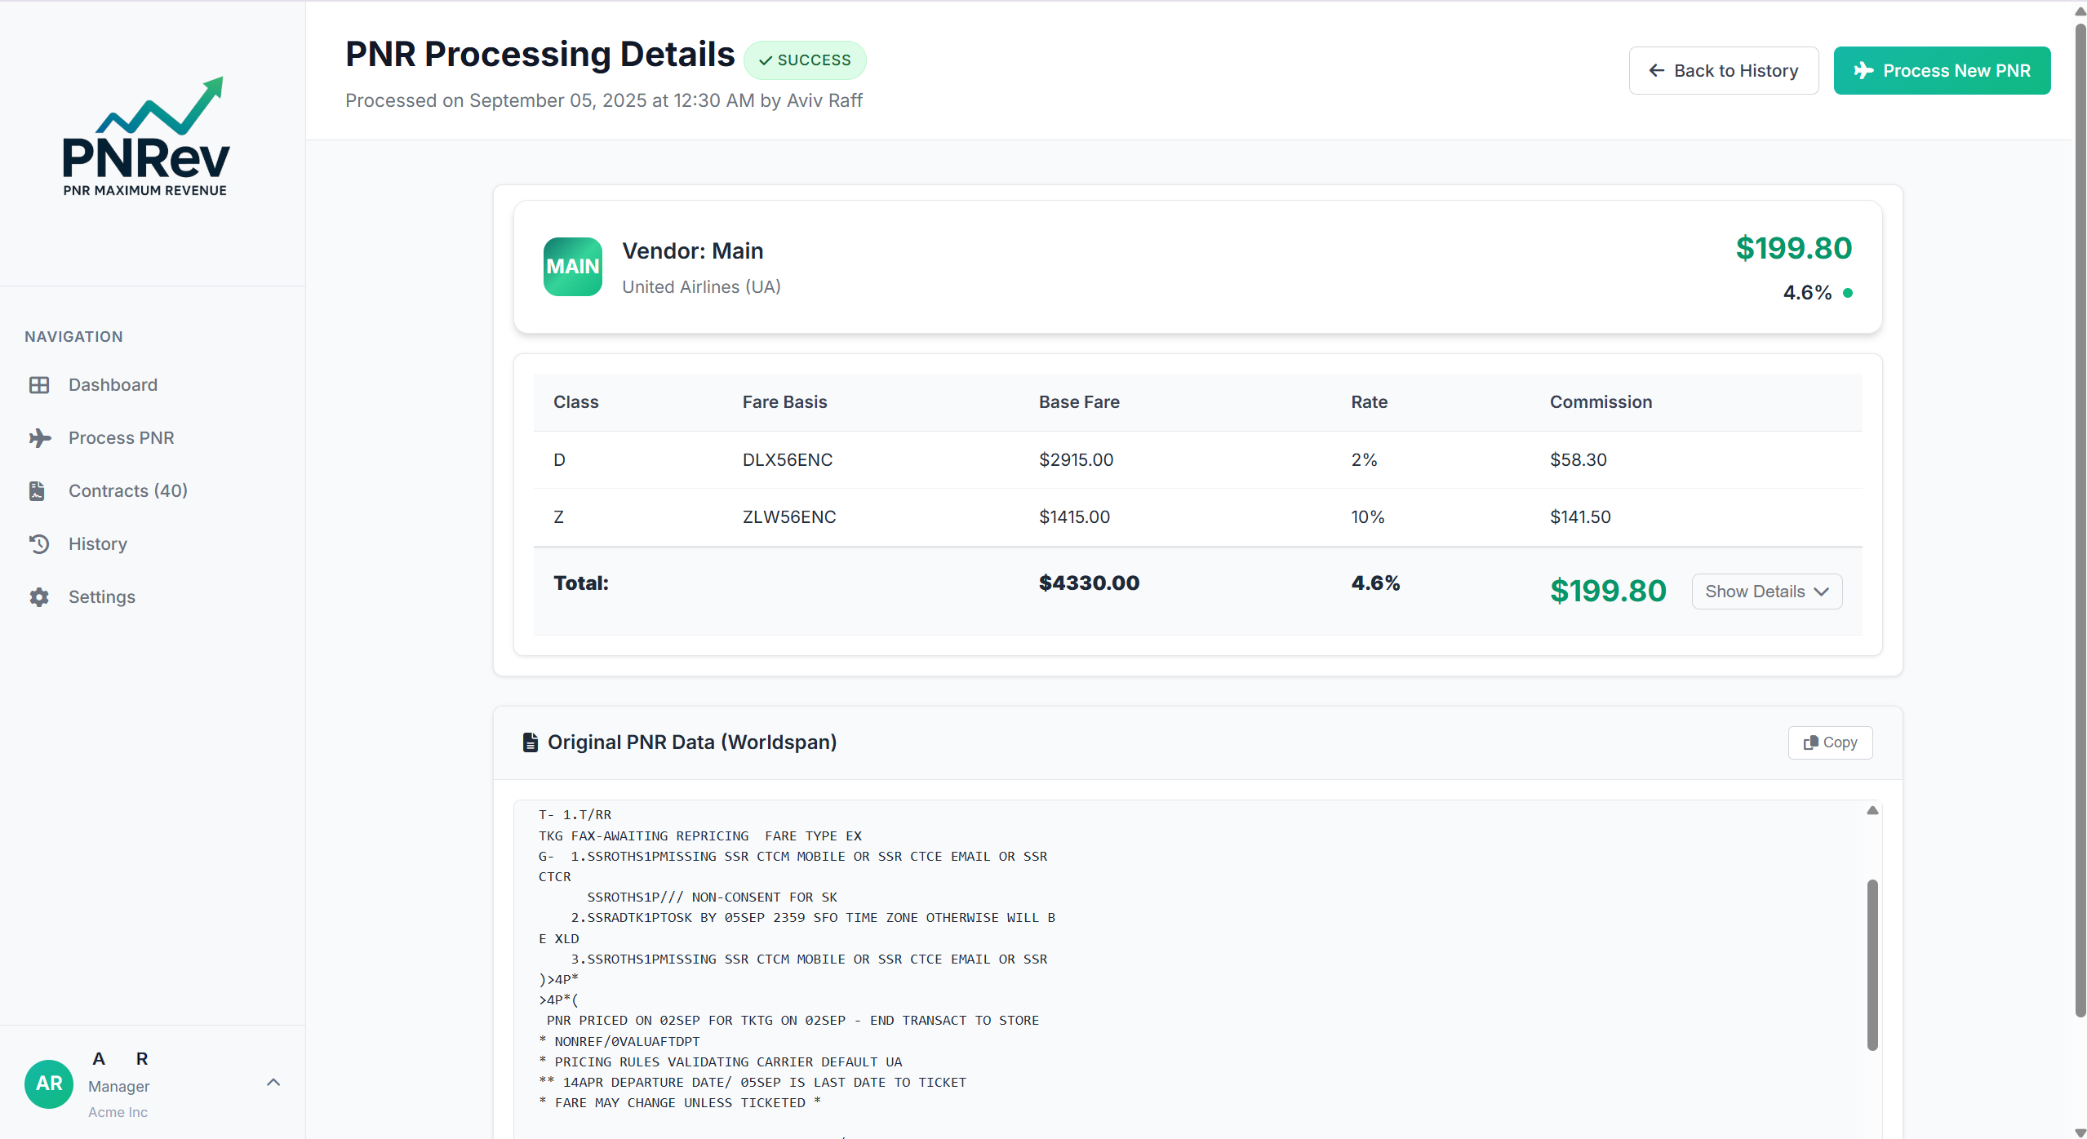The width and height of the screenshot is (2087, 1139).
Task: Click the AR user avatar
Action: click(x=49, y=1084)
